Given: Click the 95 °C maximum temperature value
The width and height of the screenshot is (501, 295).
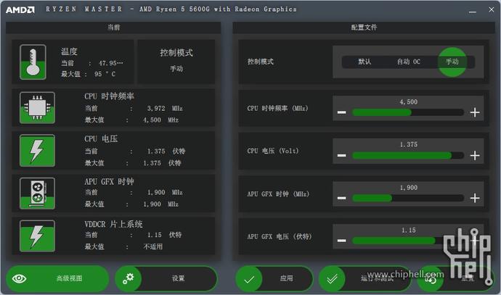Looking at the screenshot, I should pos(105,74).
